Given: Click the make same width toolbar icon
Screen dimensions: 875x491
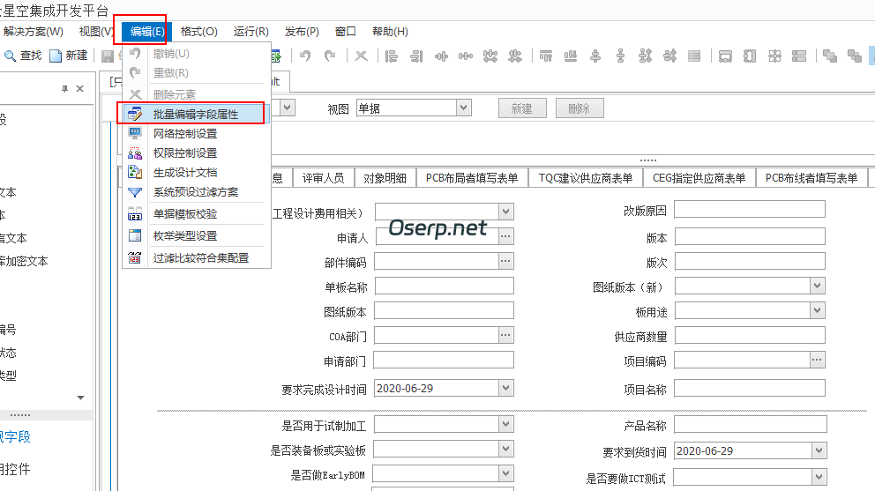Looking at the screenshot, I should point(725,56).
